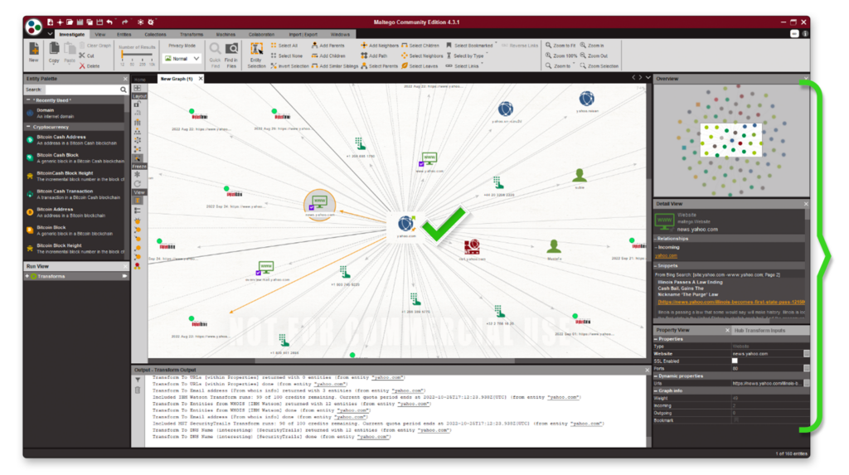The width and height of the screenshot is (849, 475).
Task: Click the Copy icon in the ribbon
Action: [54, 49]
